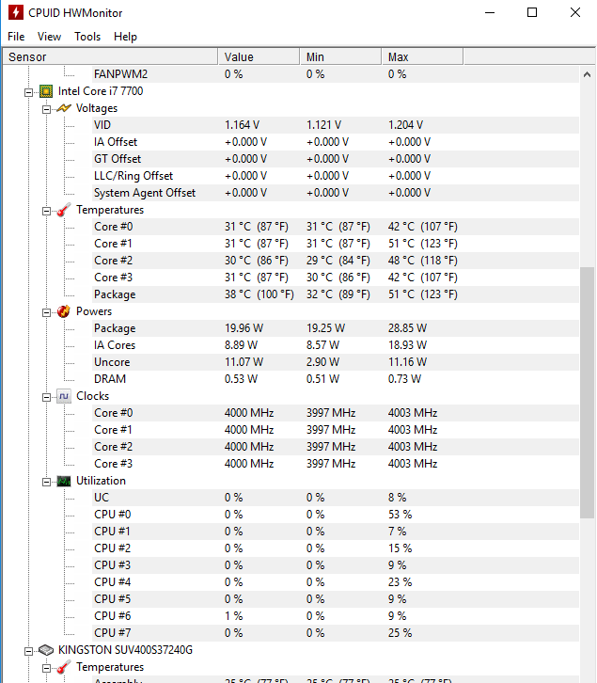
Task: Collapse the KINGSTON SUV400S37240G node
Action: click(x=29, y=651)
